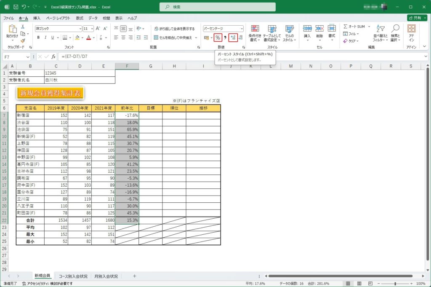
Task: Toggle Italic formatting
Action: point(45,38)
